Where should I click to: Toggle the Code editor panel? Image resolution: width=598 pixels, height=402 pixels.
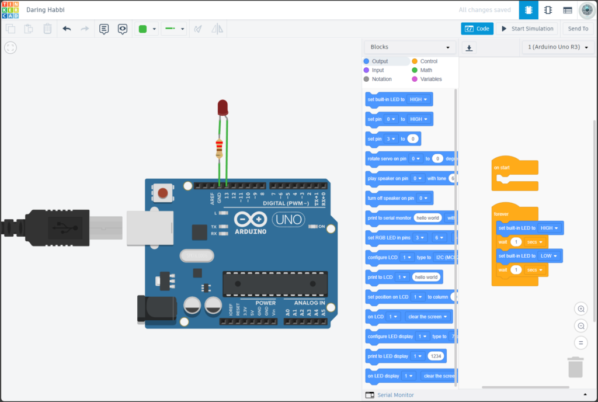click(477, 29)
